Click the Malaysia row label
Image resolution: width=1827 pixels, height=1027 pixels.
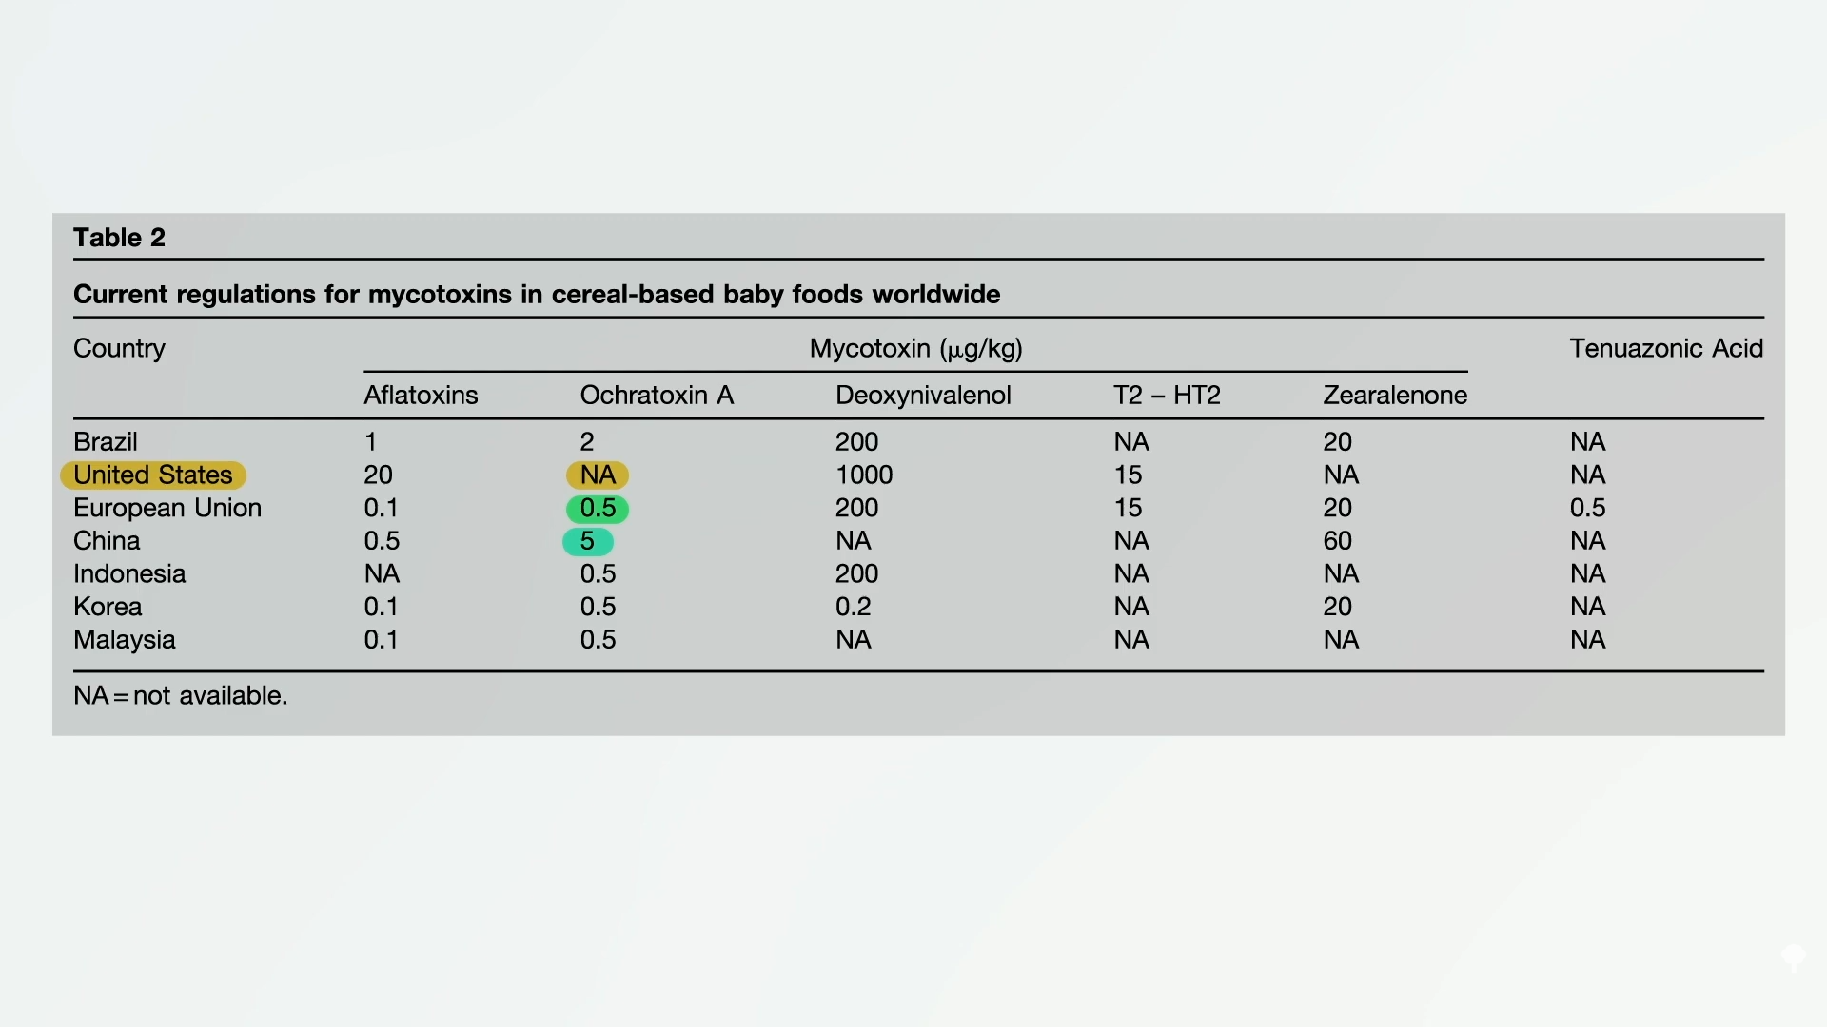[x=125, y=640]
